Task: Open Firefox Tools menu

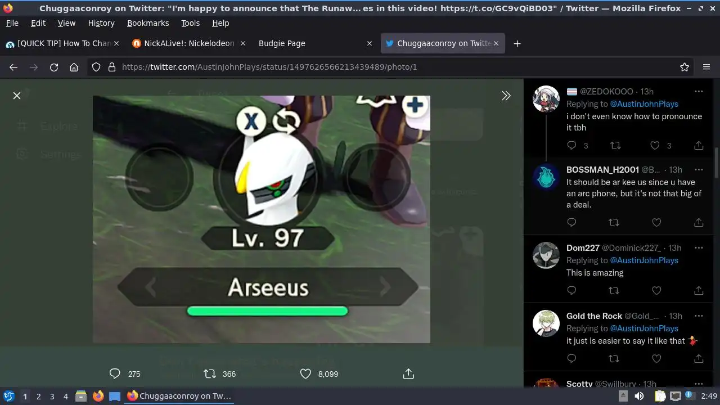Action: coord(190,23)
